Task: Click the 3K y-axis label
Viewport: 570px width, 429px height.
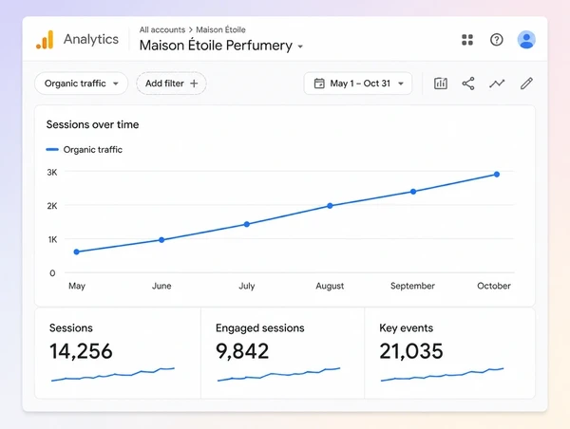Action: click(52, 172)
